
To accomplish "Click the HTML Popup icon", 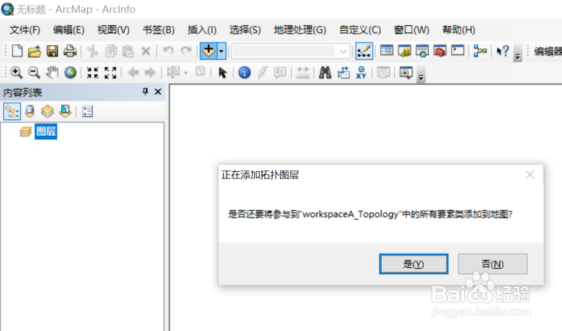I will click(x=280, y=72).
